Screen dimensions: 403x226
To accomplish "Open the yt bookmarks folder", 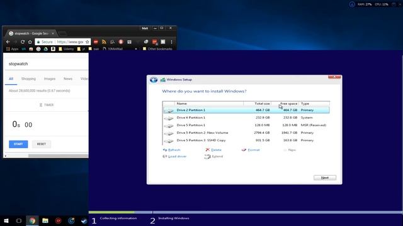I will [81, 49].
